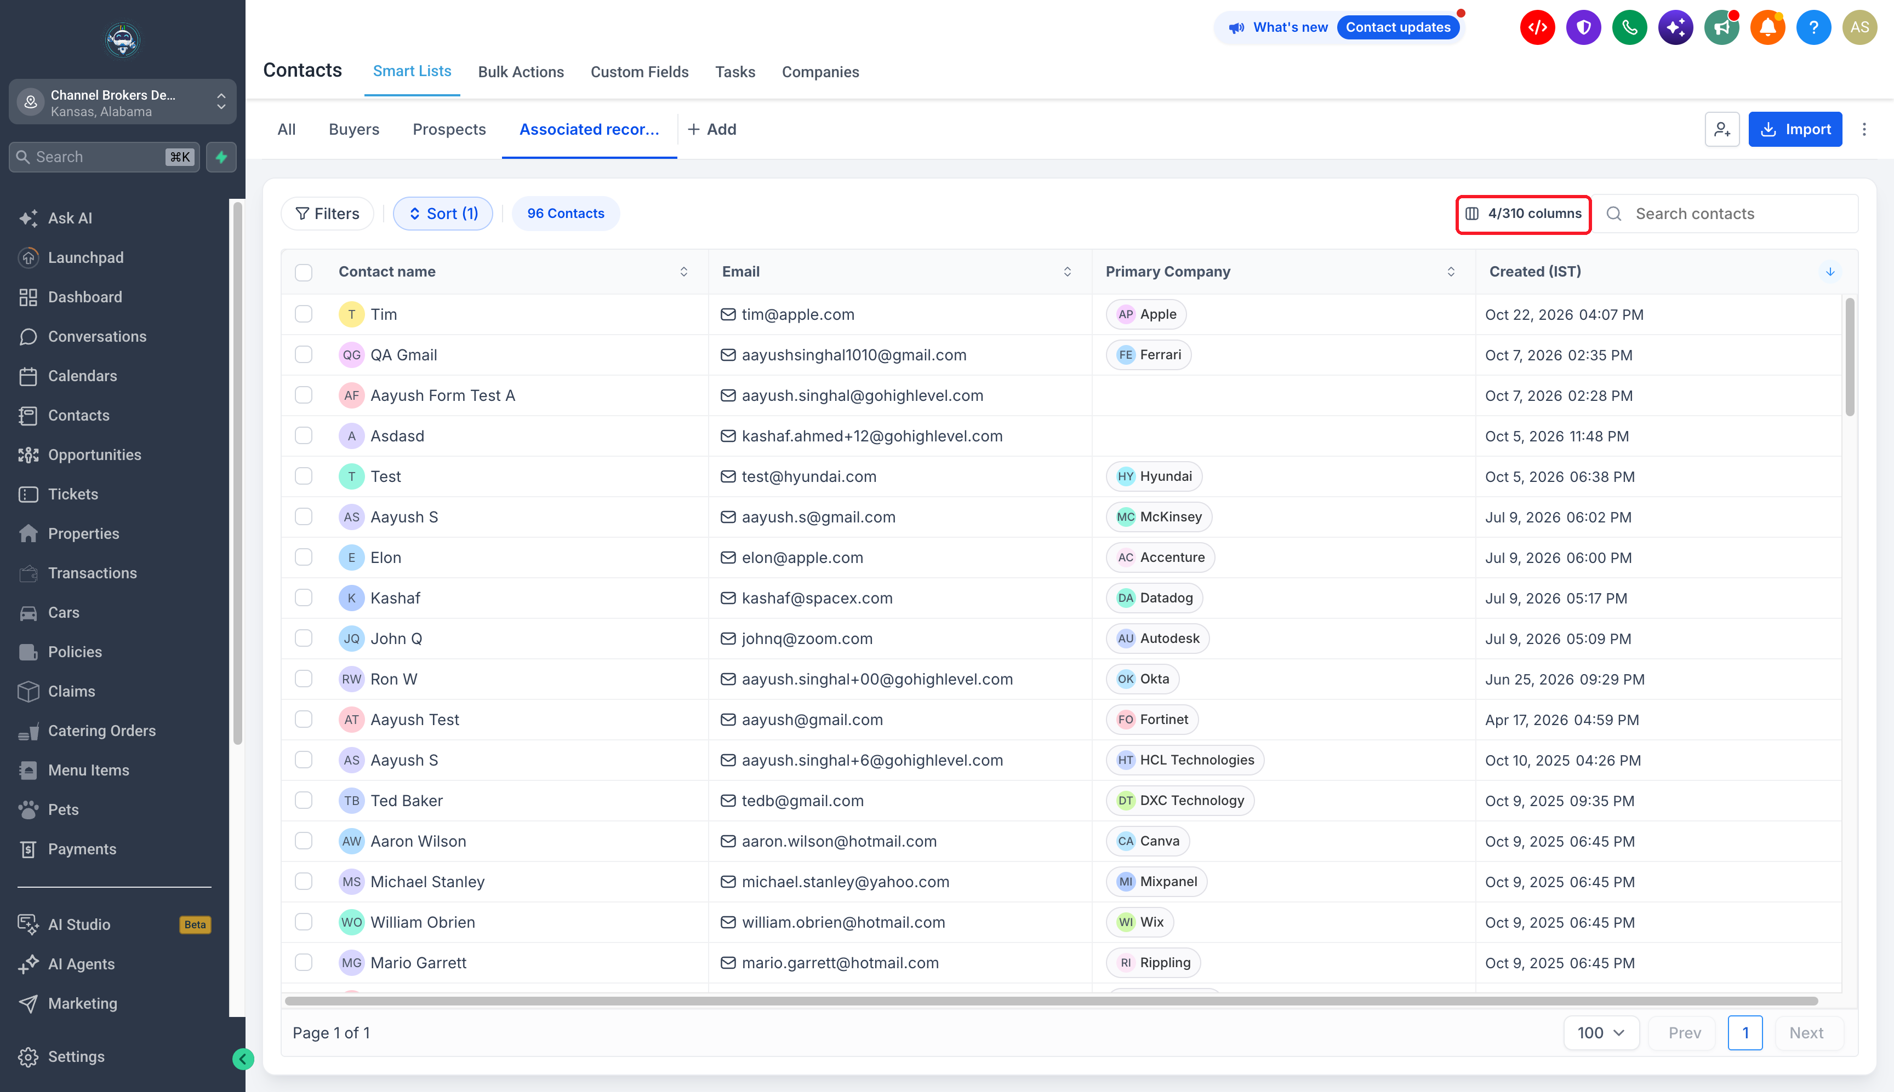Tick the checkbox for Elon
The width and height of the screenshot is (1894, 1092).
coord(303,556)
